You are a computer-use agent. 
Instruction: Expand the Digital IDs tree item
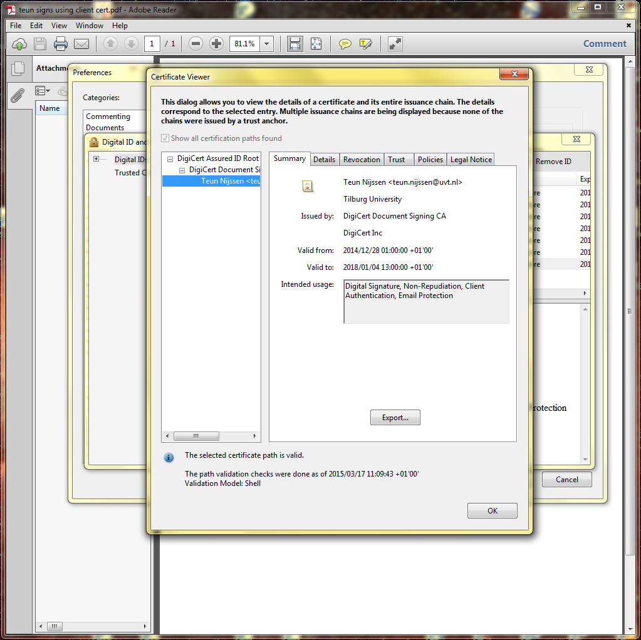tap(96, 159)
